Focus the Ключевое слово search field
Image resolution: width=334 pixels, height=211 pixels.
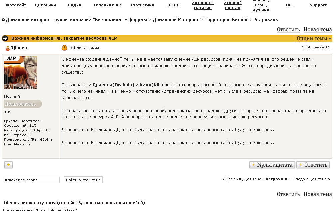pyautogui.click(x=32, y=180)
